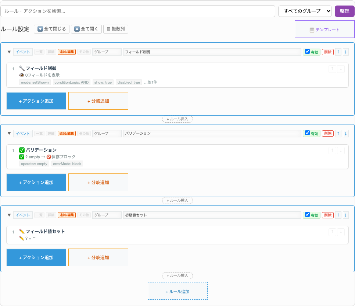
Task: Select the 一覧 event tab in 初期値セット rule
Action: [x=39, y=215]
